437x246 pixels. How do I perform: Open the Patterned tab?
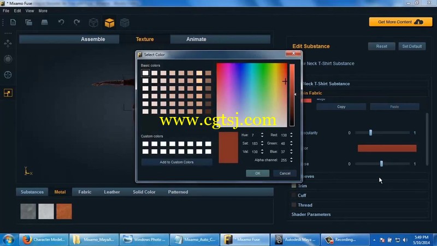pos(178,192)
